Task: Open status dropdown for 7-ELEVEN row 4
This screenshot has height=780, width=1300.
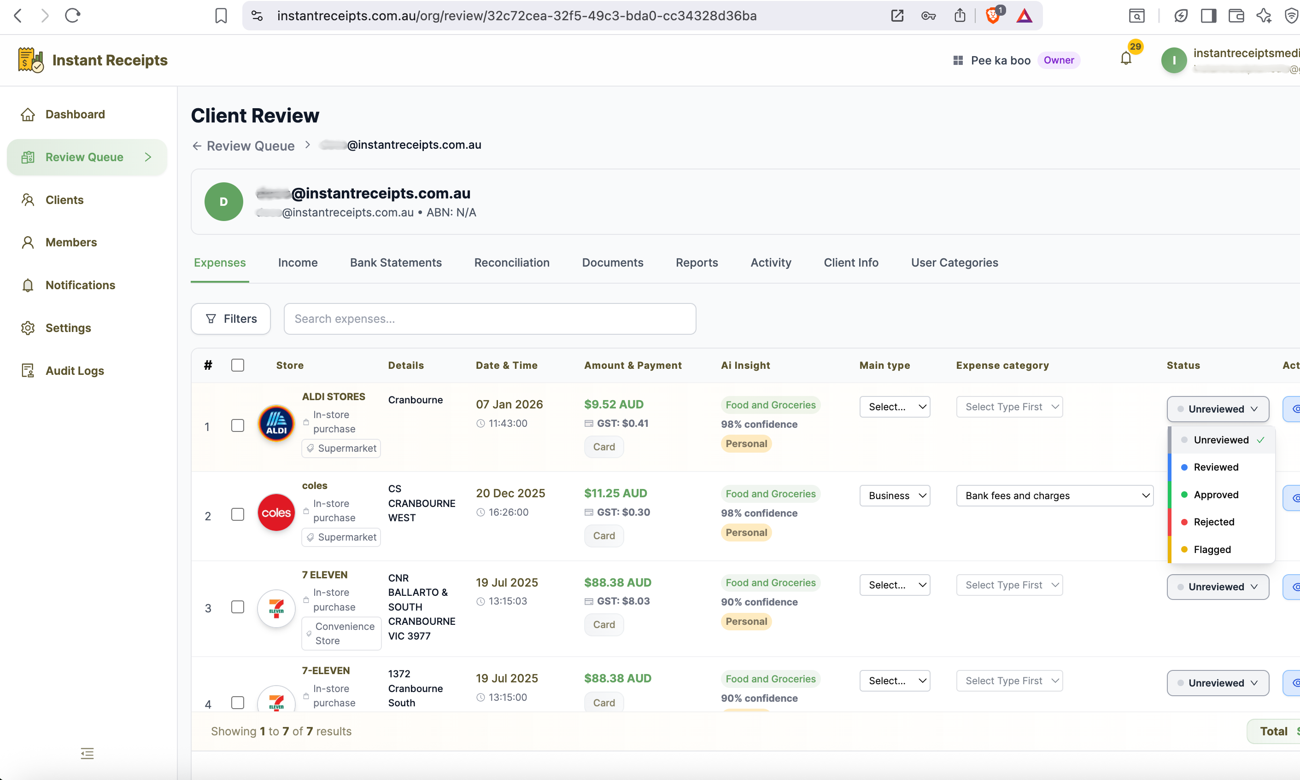Action: [1218, 683]
